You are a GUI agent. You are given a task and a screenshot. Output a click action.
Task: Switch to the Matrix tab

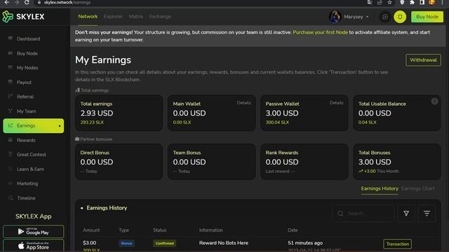pyautogui.click(x=135, y=17)
